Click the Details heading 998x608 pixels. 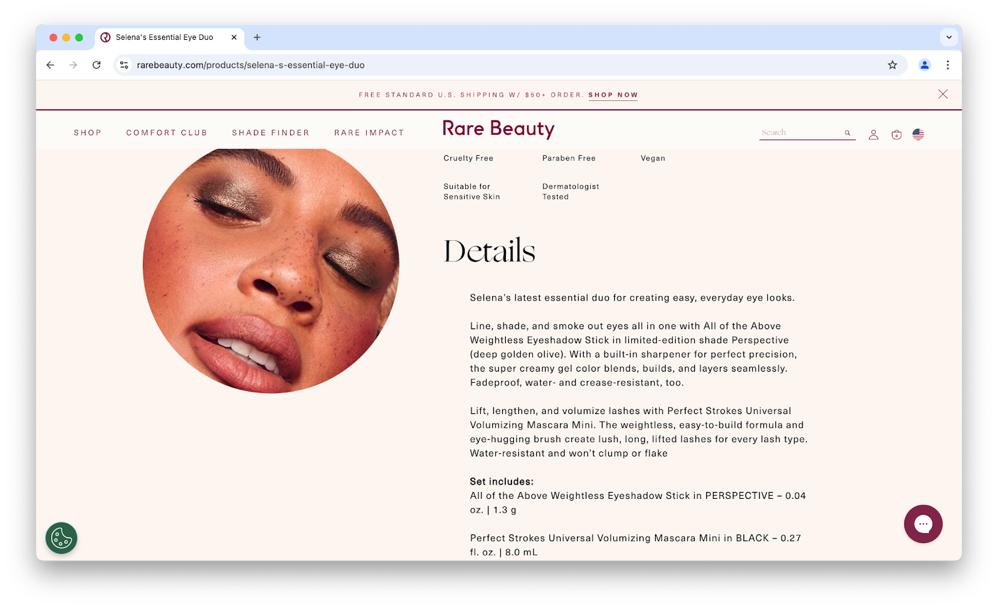click(490, 251)
